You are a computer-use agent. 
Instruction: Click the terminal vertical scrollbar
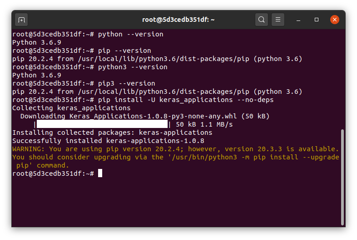(342, 178)
